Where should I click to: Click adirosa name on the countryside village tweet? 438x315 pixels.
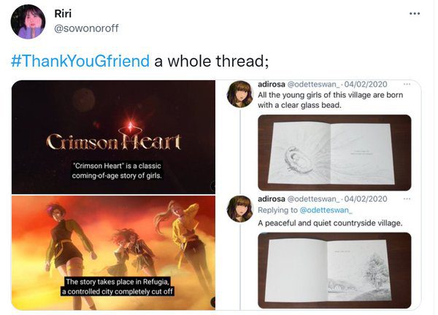click(272, 199)
